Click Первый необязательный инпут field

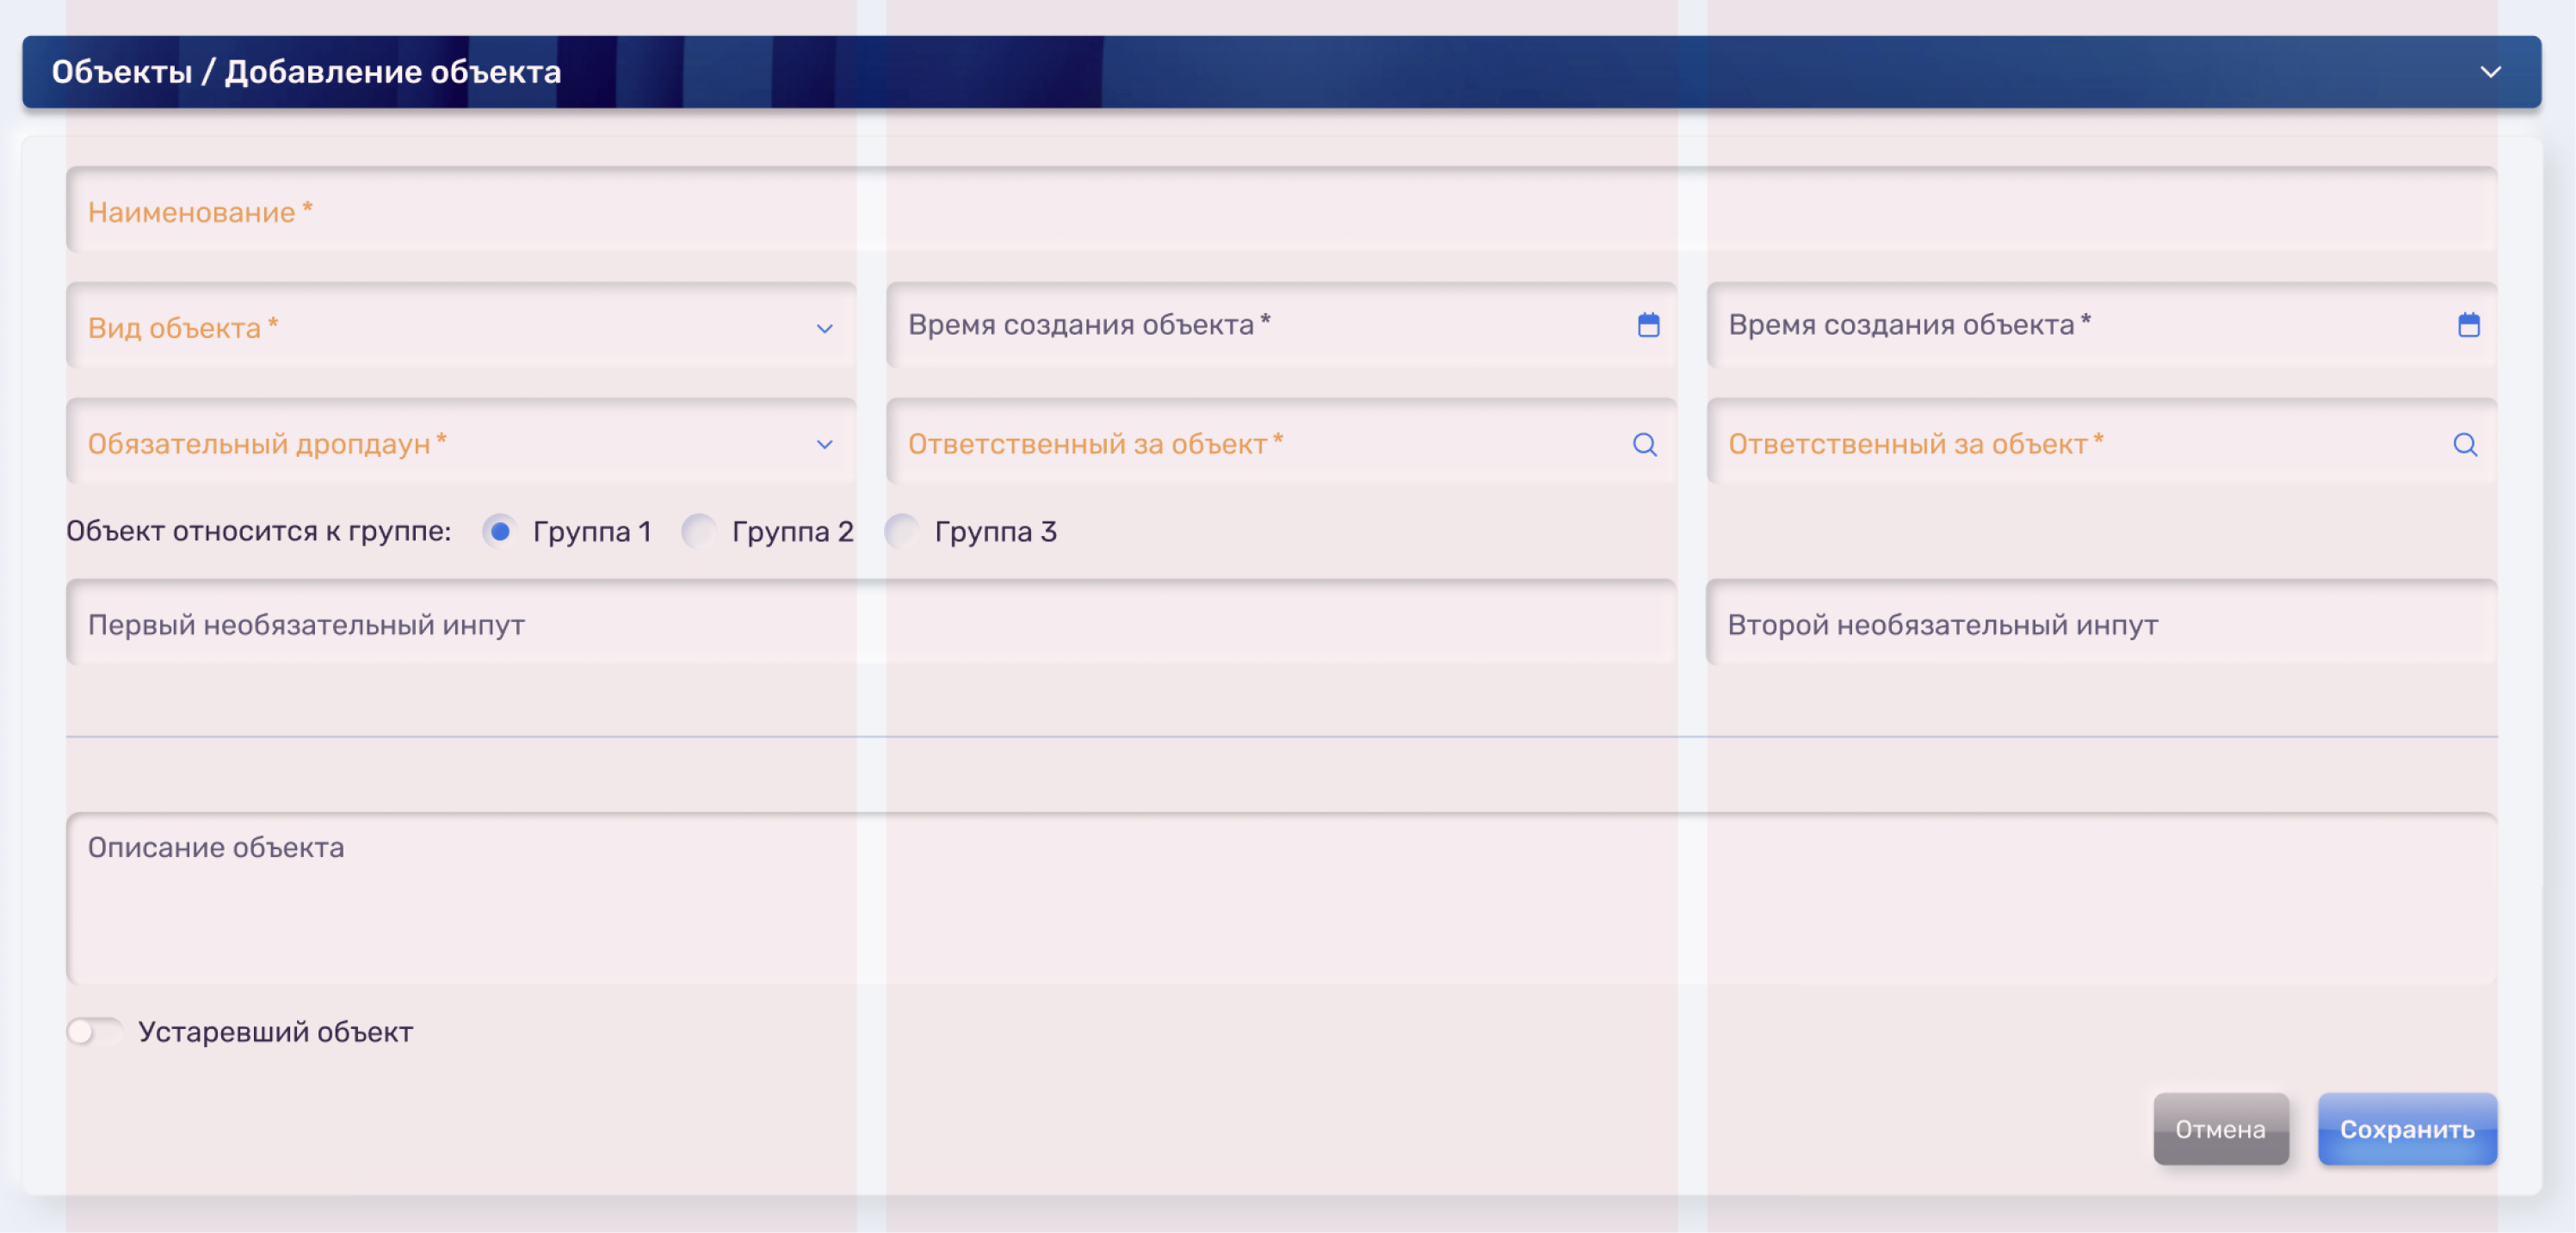tap(871, 623)
